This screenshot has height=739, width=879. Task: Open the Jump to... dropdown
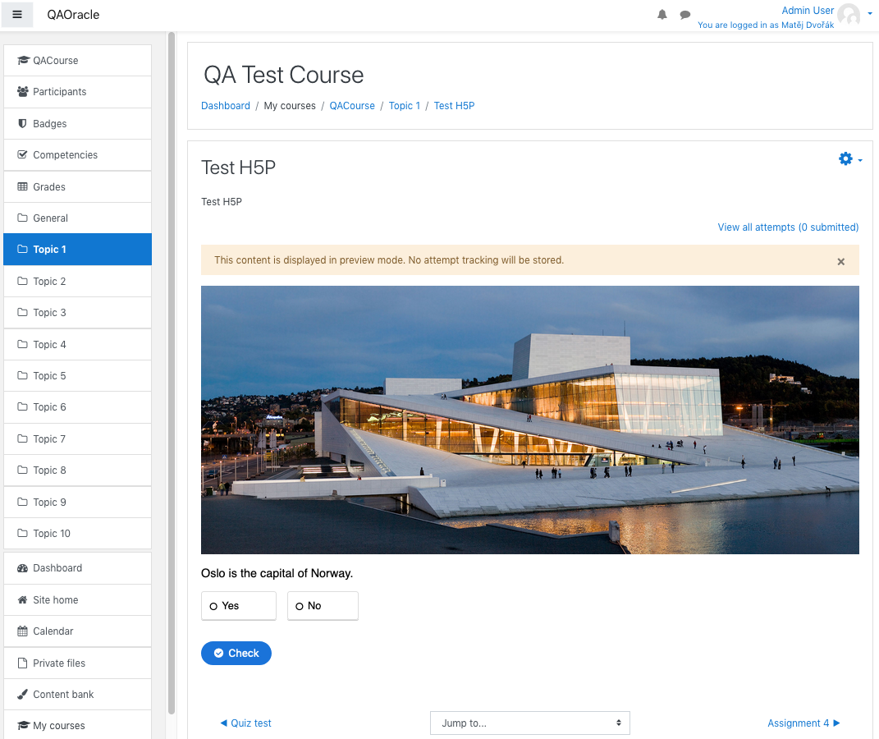point(529,723)
